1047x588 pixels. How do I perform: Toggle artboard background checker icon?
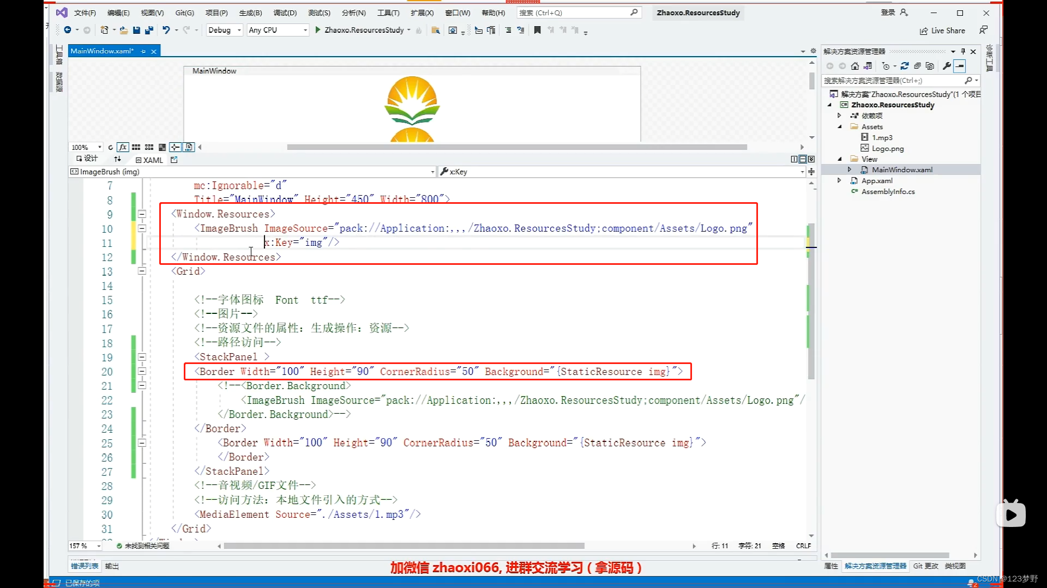coord(162,148)
